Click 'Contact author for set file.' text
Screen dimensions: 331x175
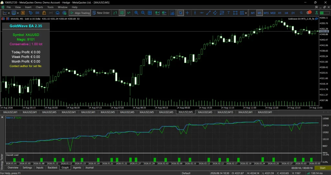[26, 66]
